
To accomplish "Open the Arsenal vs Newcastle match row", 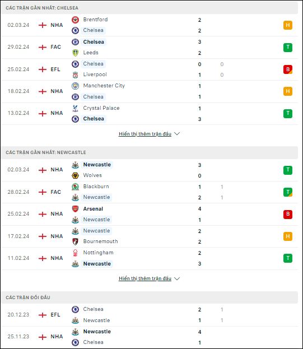I will tap(150, 214).
